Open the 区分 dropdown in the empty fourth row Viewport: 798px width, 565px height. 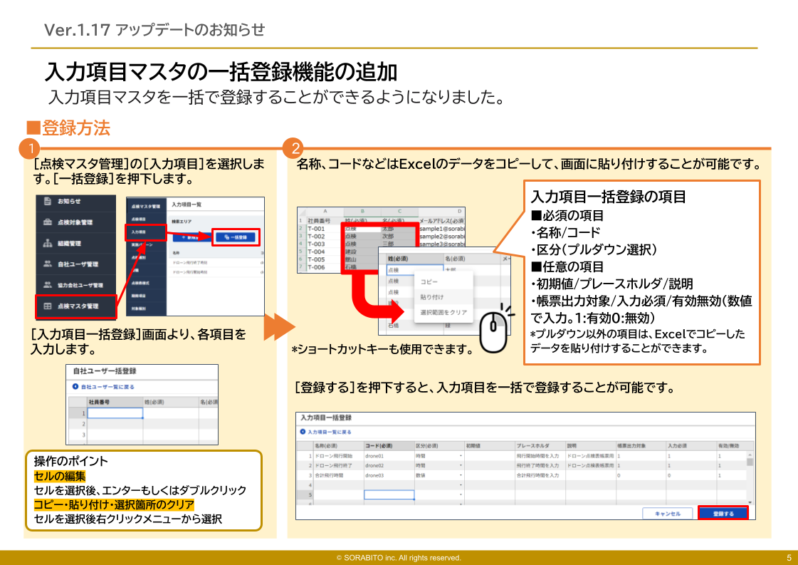(459, 484)
